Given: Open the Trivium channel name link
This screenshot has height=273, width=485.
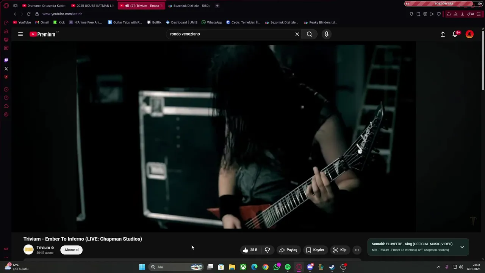Looking at the screenshot, I should coord(43,248).
